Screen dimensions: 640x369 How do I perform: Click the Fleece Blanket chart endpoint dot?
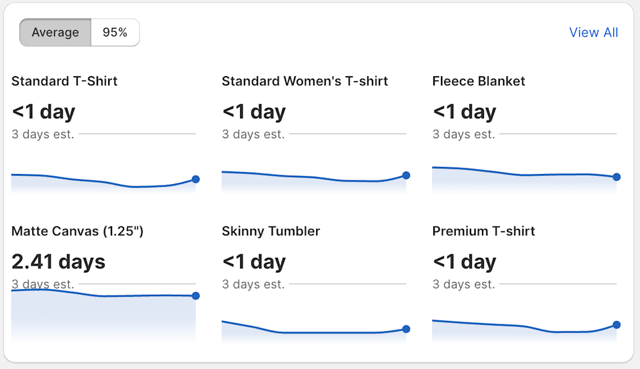tap(616, 177)
